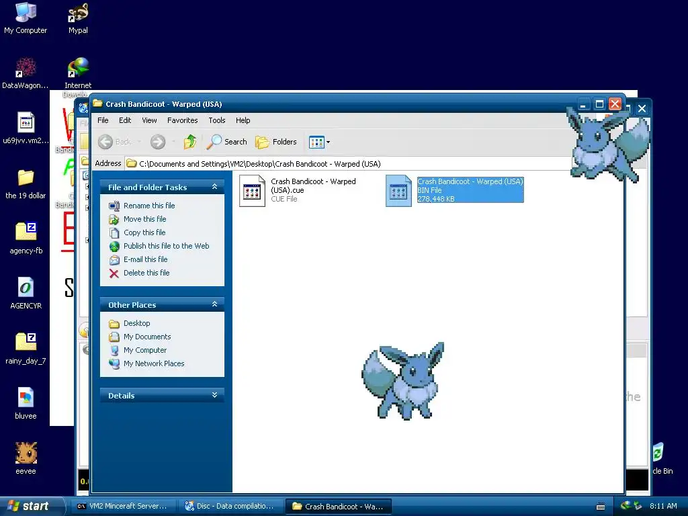Toggle the Folders pane button
688x516 pixels.
point(276,142)
